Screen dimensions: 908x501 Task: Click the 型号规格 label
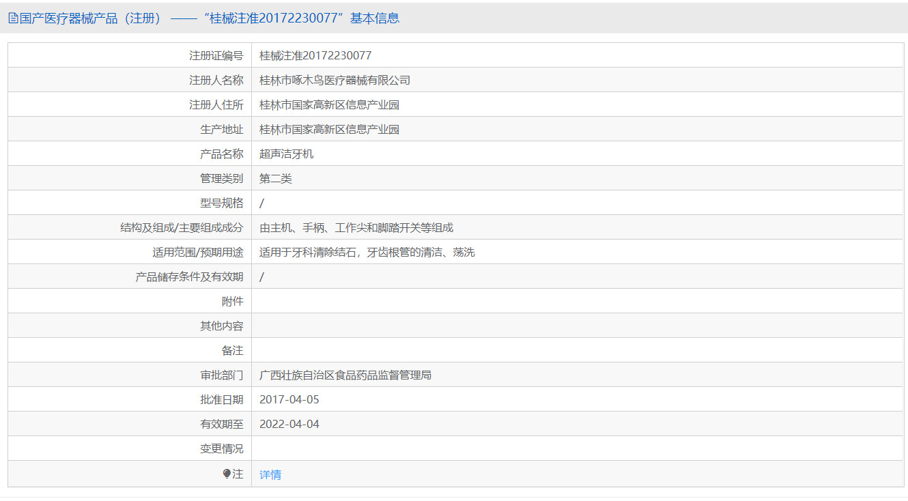point(221,203)
